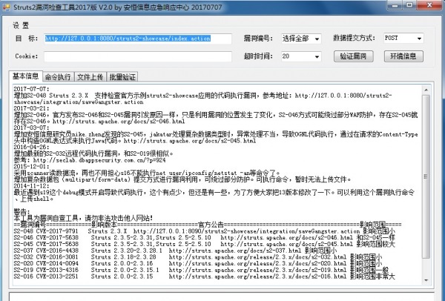Click the S2-020 CVE-2014-0094 row
Image resolution: width=445 pixels, height=301 pixels.
pos(198,263)
